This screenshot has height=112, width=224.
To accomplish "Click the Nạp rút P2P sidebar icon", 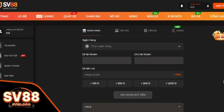I will [x=1, y=55].
